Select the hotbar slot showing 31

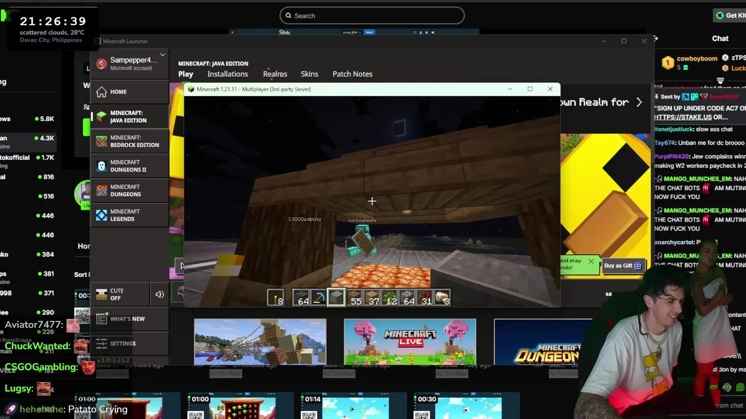coord(424,297)
